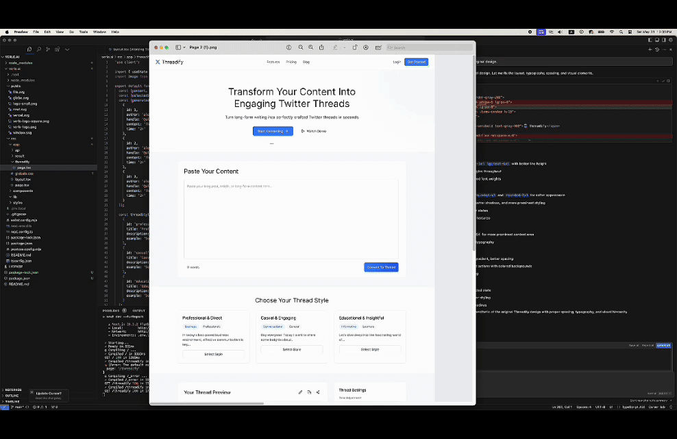
Task: Open Wi-Fi status in macOS menu bar
Action: (x=612, y=32)
